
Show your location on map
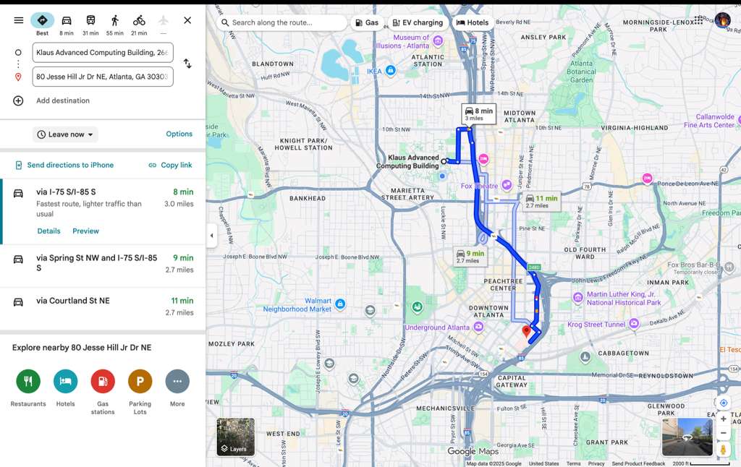(x=723, y=403)
